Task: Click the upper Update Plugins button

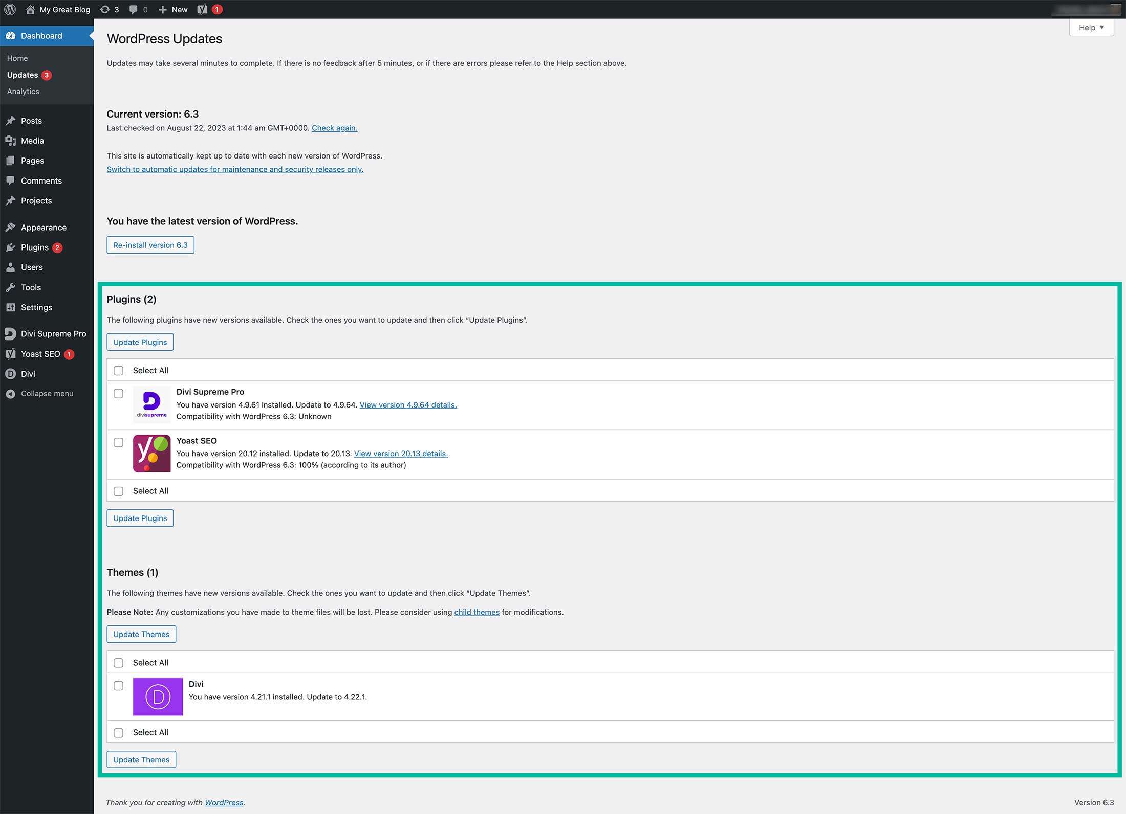Action: pyautogui.click(x=140, y=342)
